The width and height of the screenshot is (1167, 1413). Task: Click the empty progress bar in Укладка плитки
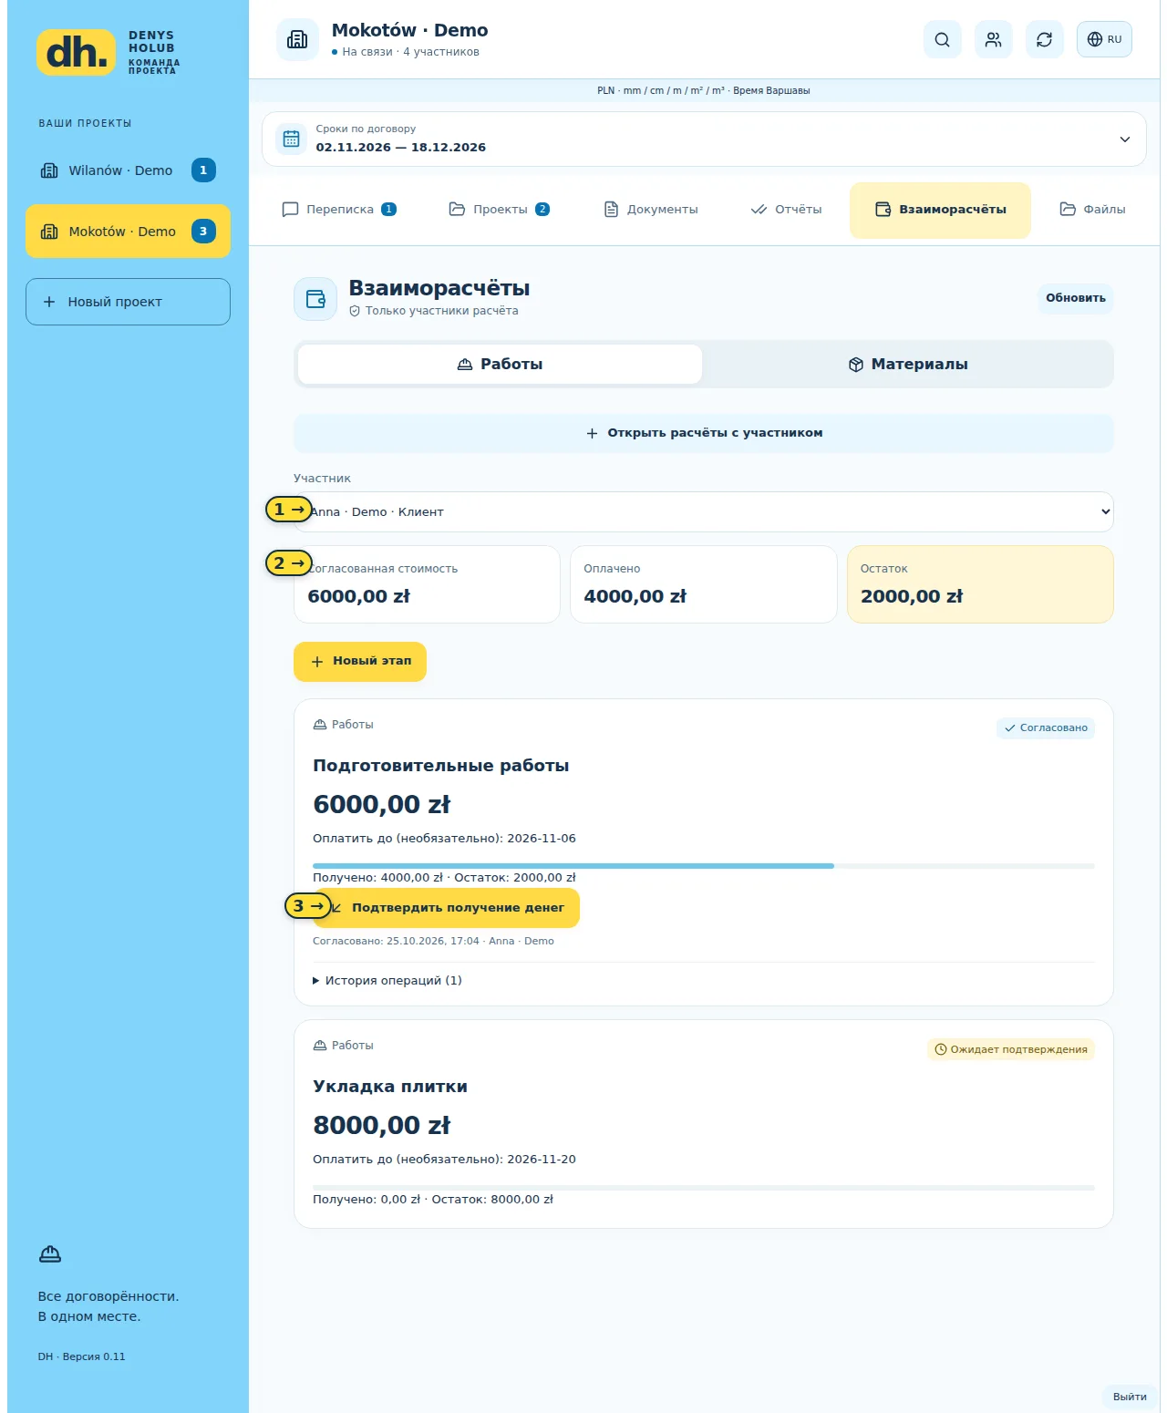[704, 1188]
